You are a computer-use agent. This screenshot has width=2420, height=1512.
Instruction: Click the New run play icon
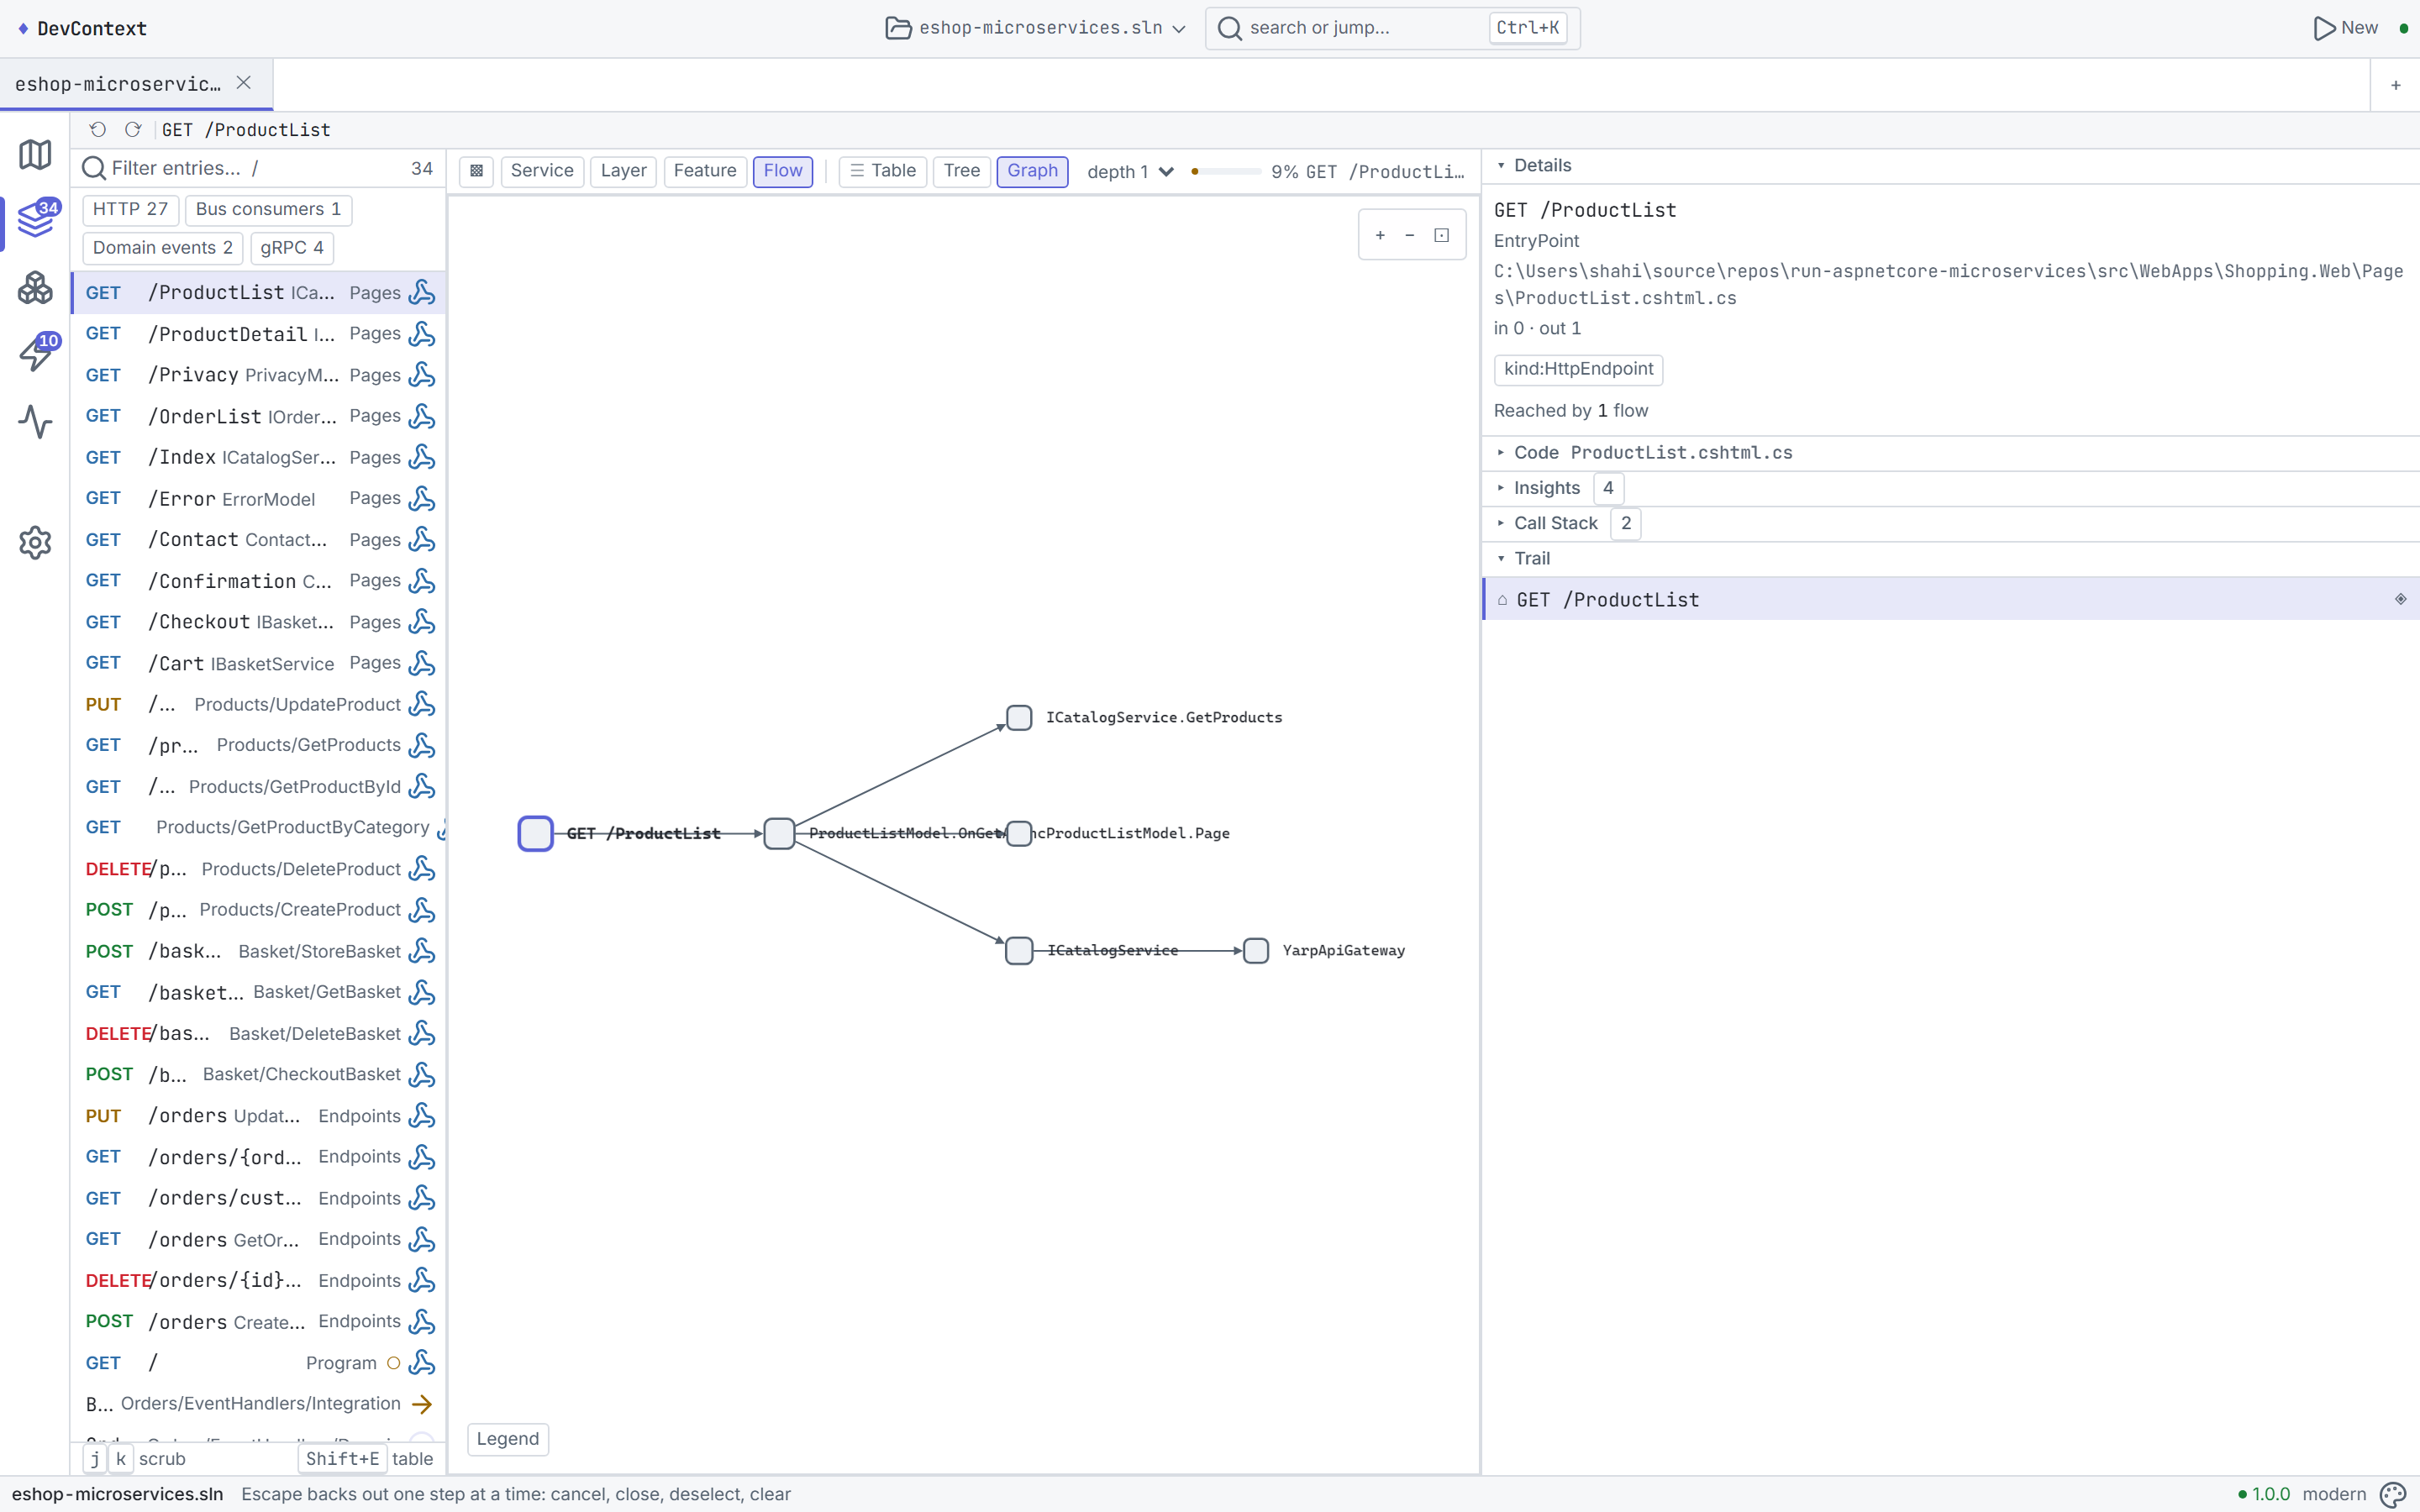coord(2324,28)
